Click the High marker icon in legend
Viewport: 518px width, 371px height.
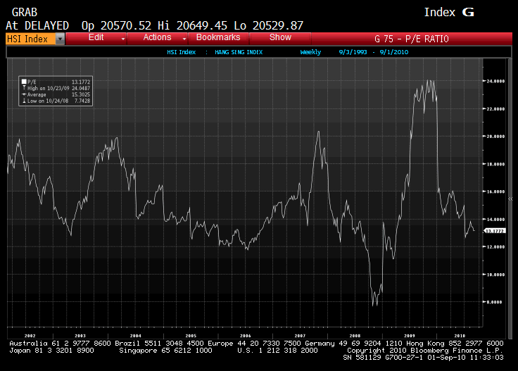(24, 88)
